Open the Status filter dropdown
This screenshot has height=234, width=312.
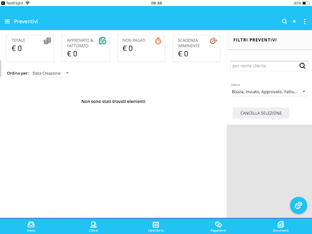pyautogui.click(x=269, y=92)
